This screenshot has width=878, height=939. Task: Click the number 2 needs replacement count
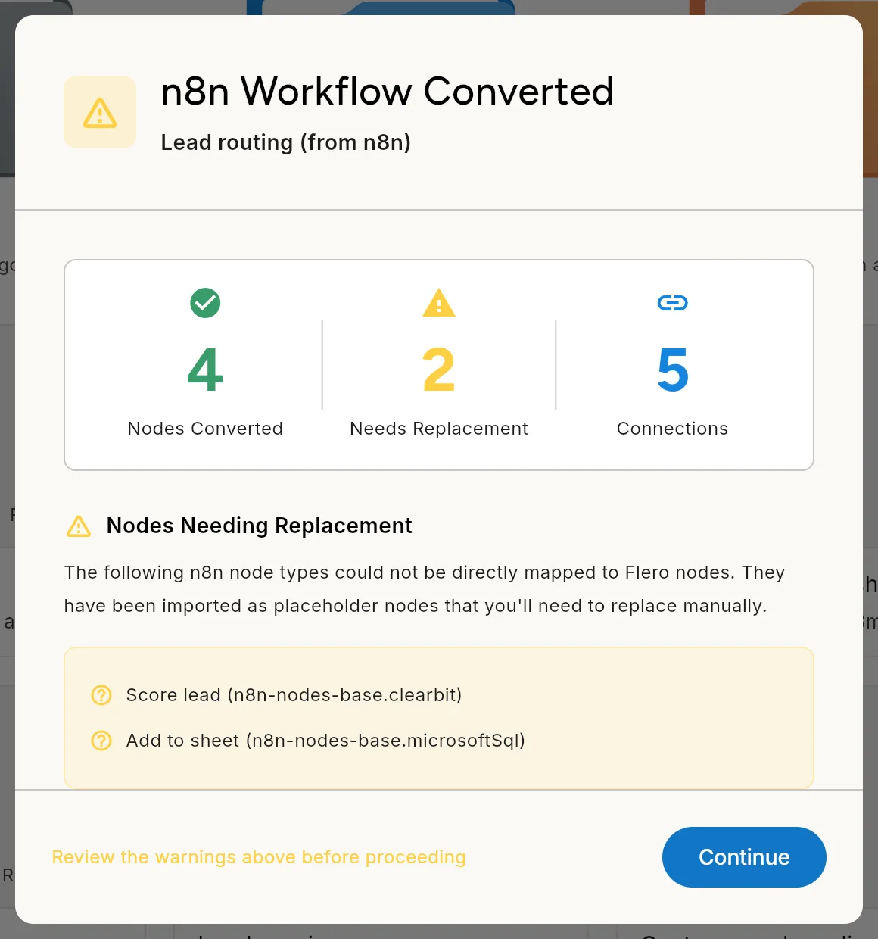click(439, 370)
